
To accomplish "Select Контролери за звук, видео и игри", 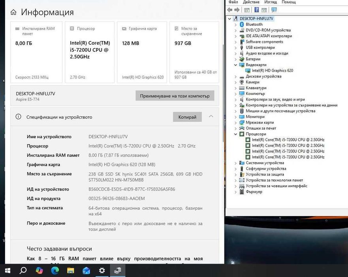I will click(x=275, y=99).
